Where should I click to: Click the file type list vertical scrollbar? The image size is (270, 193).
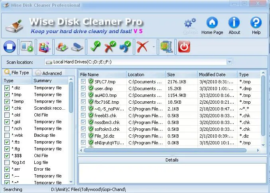click(71, 97)
